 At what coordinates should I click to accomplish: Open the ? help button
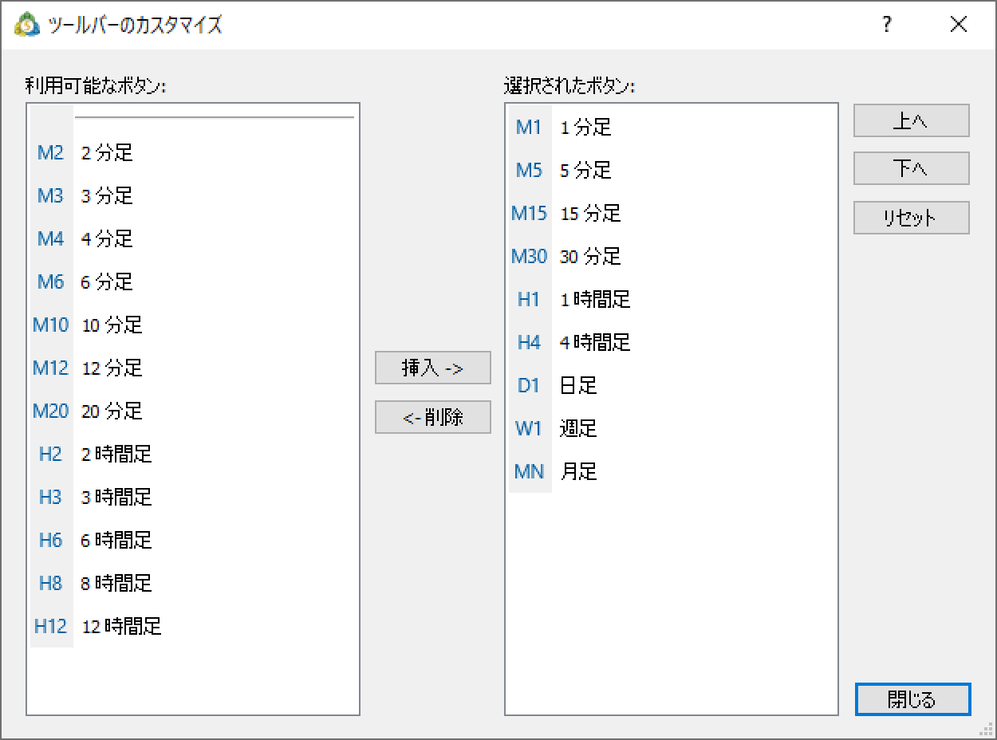[886, 25]
